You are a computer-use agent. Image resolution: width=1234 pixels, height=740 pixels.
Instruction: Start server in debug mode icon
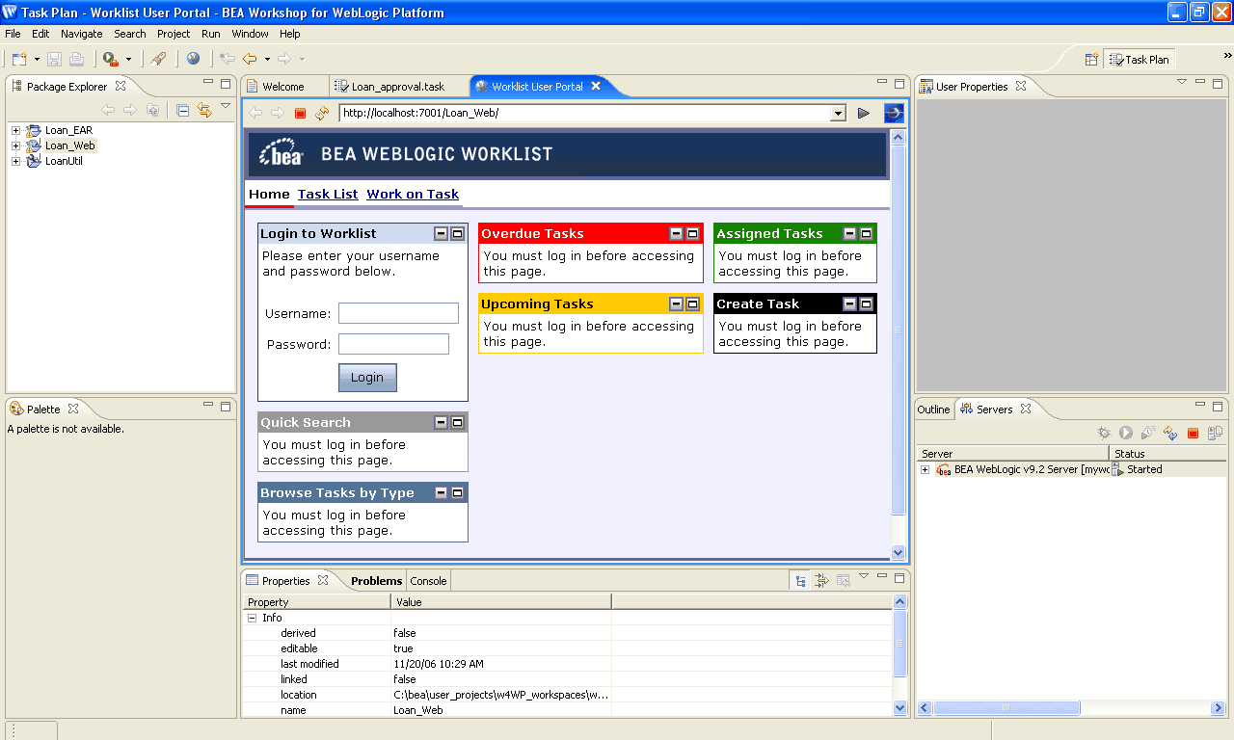[1104, 434]
